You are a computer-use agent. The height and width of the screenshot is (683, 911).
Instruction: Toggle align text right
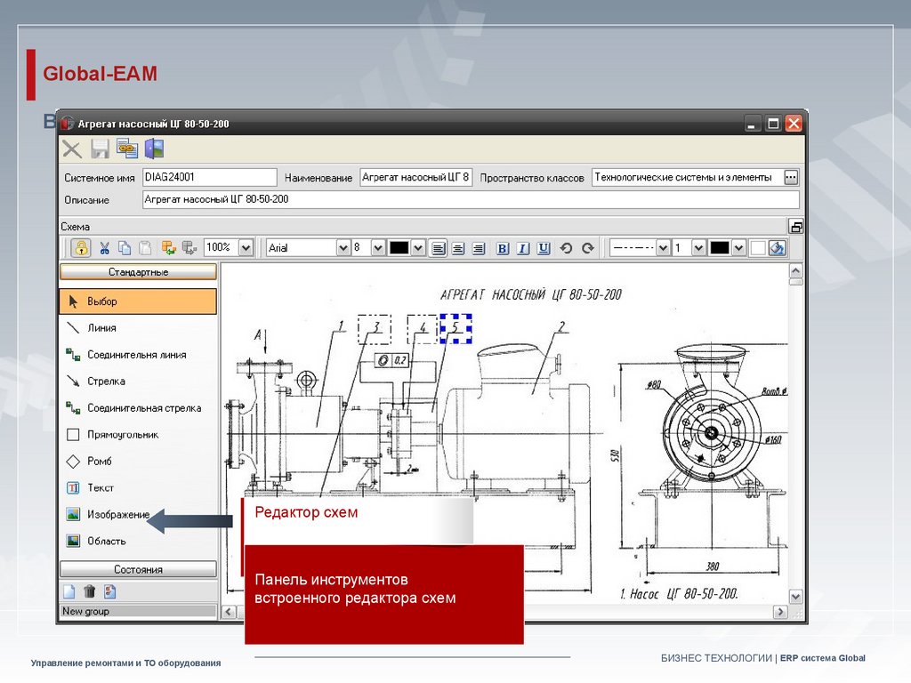(478, 249)
